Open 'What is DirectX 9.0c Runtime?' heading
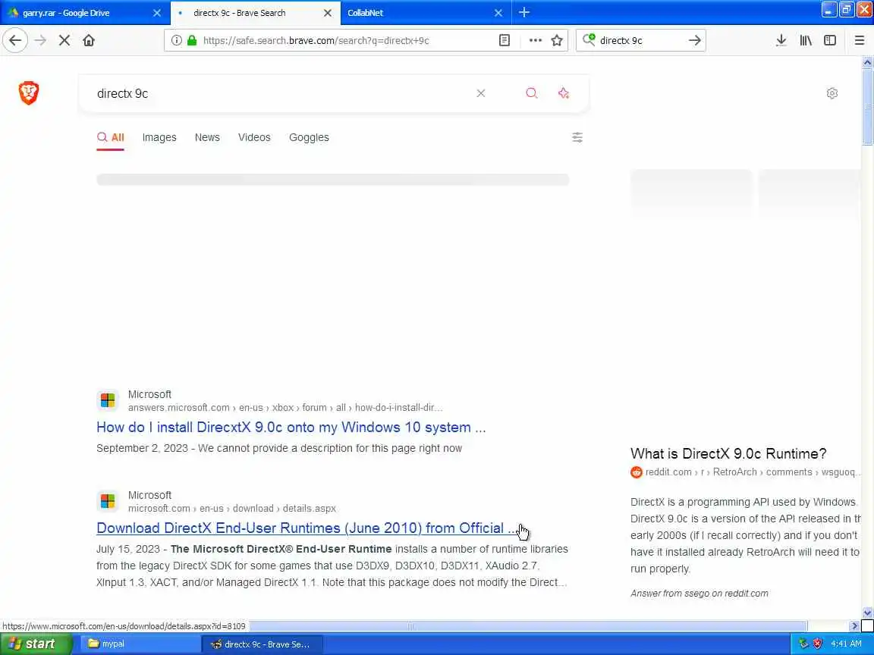 click(x=728, y=453)
